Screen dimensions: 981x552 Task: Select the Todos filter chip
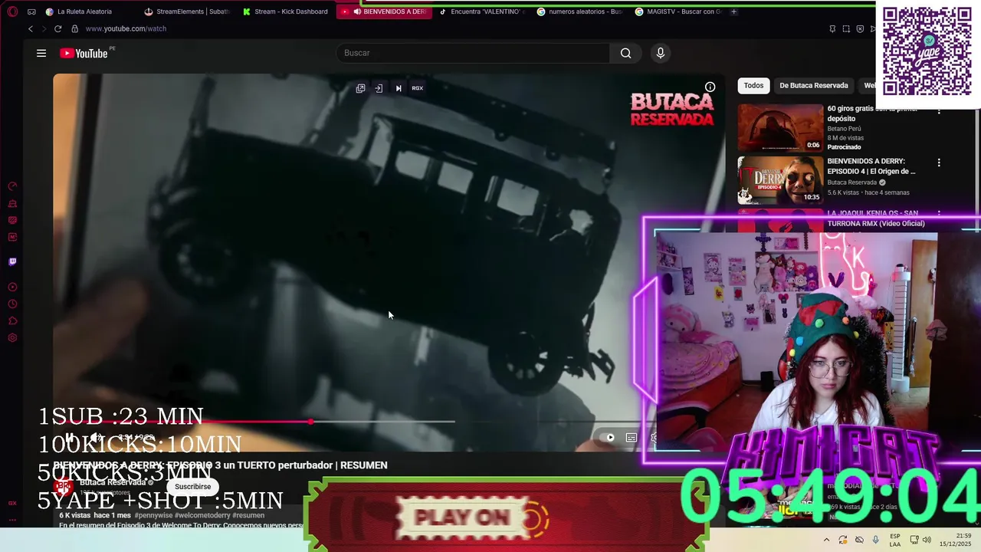[x=753, y=85]
